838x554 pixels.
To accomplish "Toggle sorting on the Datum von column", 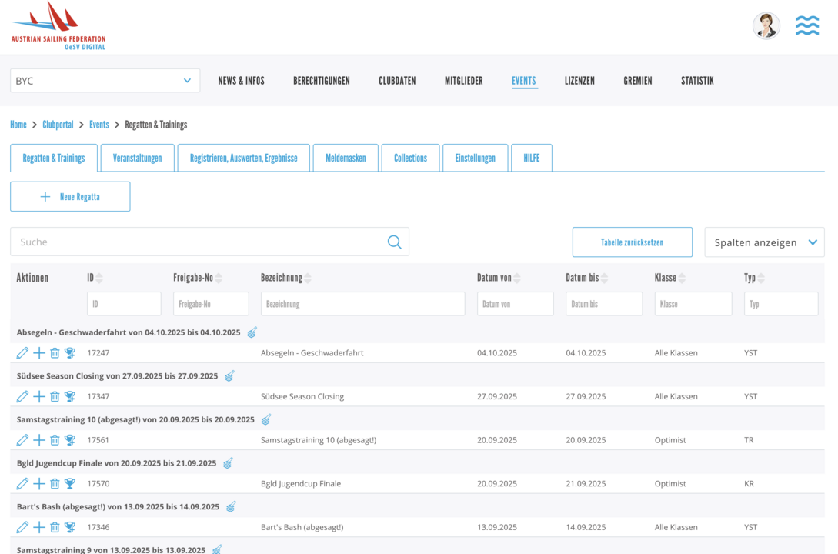I will [x=517, y=279].
